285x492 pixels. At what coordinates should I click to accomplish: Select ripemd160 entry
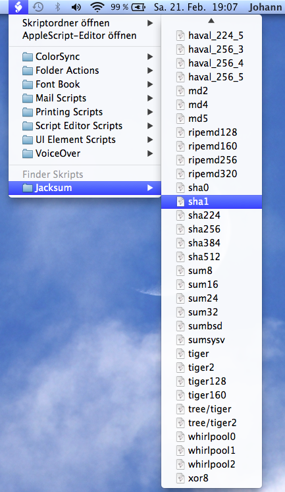[x=212, y=146]
